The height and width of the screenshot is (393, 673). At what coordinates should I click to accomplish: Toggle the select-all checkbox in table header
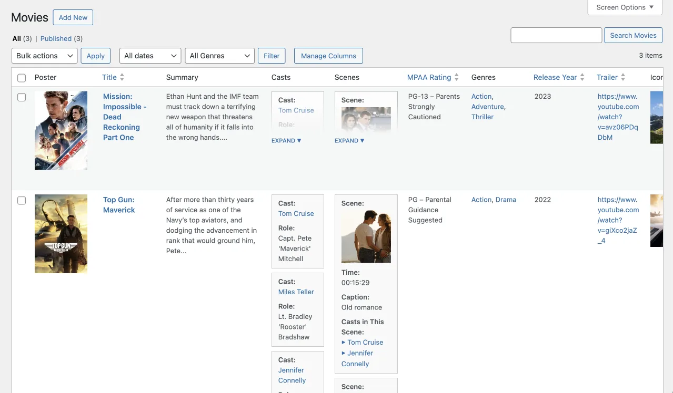click(22, 78)
